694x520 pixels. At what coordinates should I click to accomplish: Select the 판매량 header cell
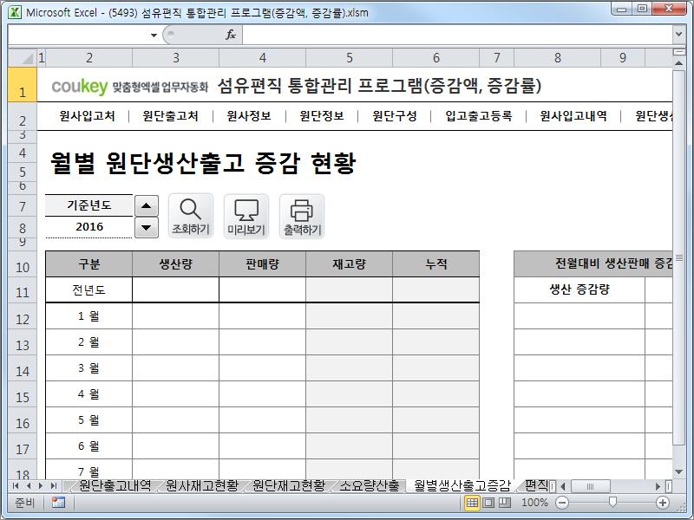point(263,264)
